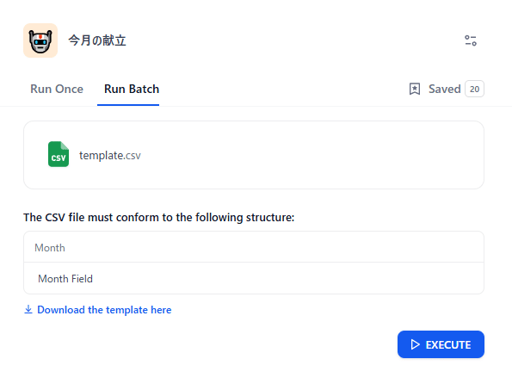512x390 pixels.
Task: Switch to the Run Once tab
Action: point(57,89)
